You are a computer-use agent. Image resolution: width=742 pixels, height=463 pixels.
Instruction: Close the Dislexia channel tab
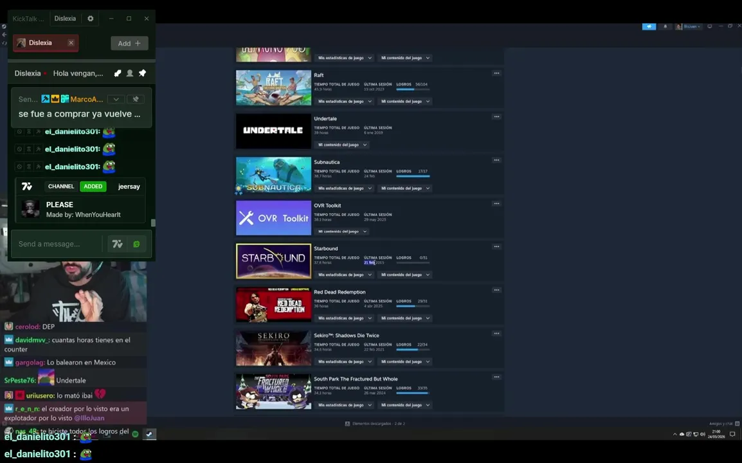71,42
